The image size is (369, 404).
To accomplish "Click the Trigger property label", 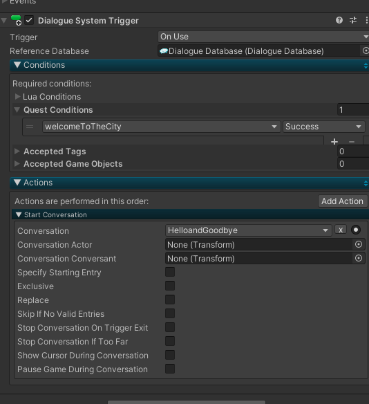I will coord(23,37).
